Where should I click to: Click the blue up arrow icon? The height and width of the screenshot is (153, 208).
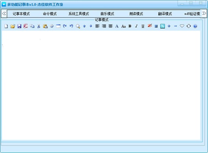[x=84, y=26]
